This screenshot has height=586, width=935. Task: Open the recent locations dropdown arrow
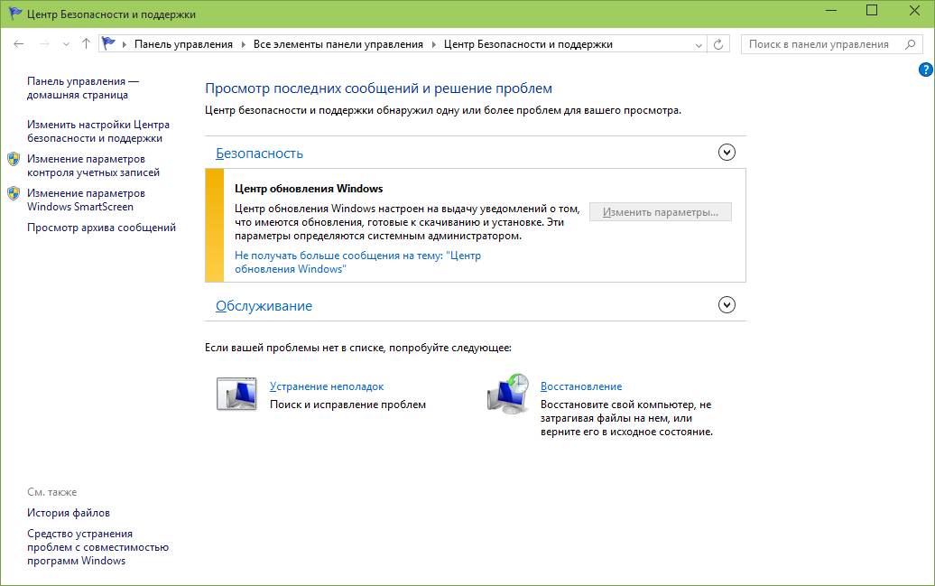pos(66,45)
